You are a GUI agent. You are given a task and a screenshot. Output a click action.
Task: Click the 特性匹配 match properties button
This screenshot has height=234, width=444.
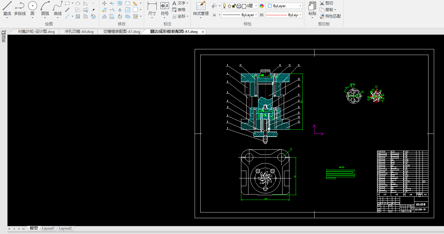(330, 16)
